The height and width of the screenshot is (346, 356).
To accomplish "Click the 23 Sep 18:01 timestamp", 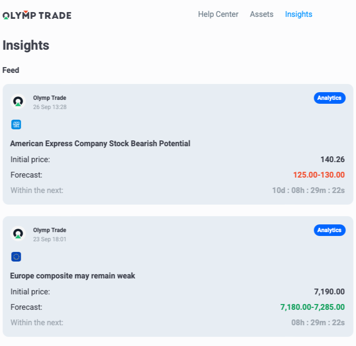I will click(x=50, y=239).
